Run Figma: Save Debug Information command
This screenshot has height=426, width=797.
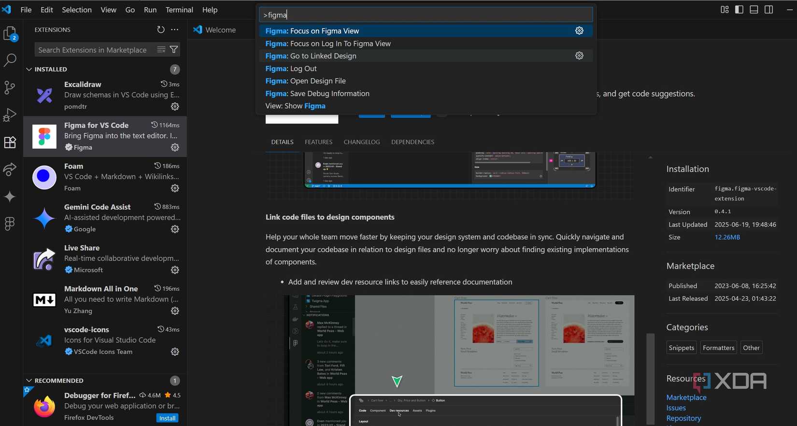(426, 94)
